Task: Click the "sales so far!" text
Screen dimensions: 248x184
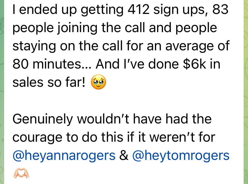Action: 48,82
